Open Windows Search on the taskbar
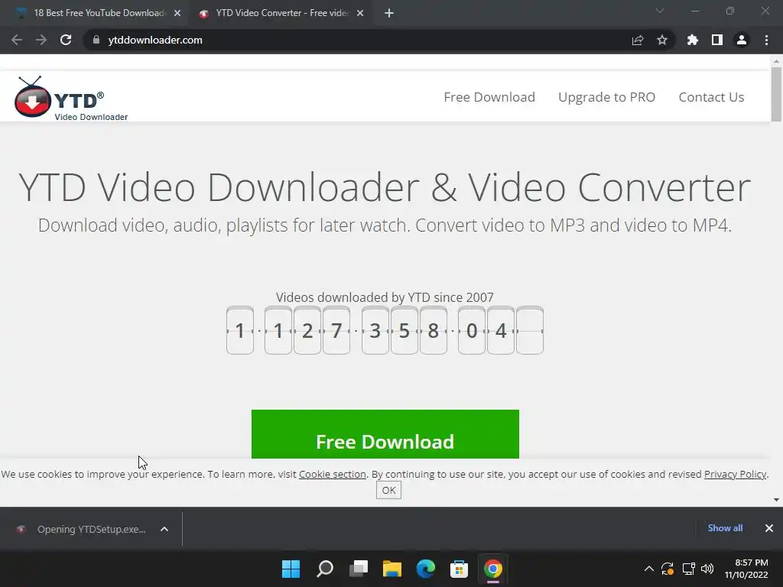 (x=324, y=569)
